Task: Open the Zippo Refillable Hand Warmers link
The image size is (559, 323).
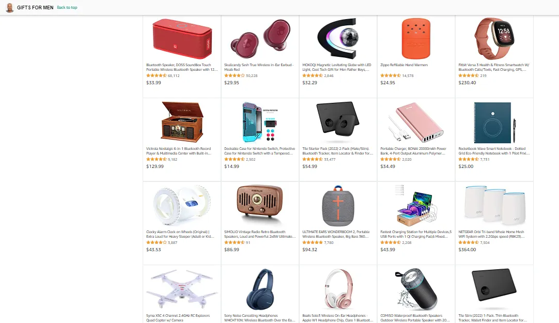Action: (404, 65)
